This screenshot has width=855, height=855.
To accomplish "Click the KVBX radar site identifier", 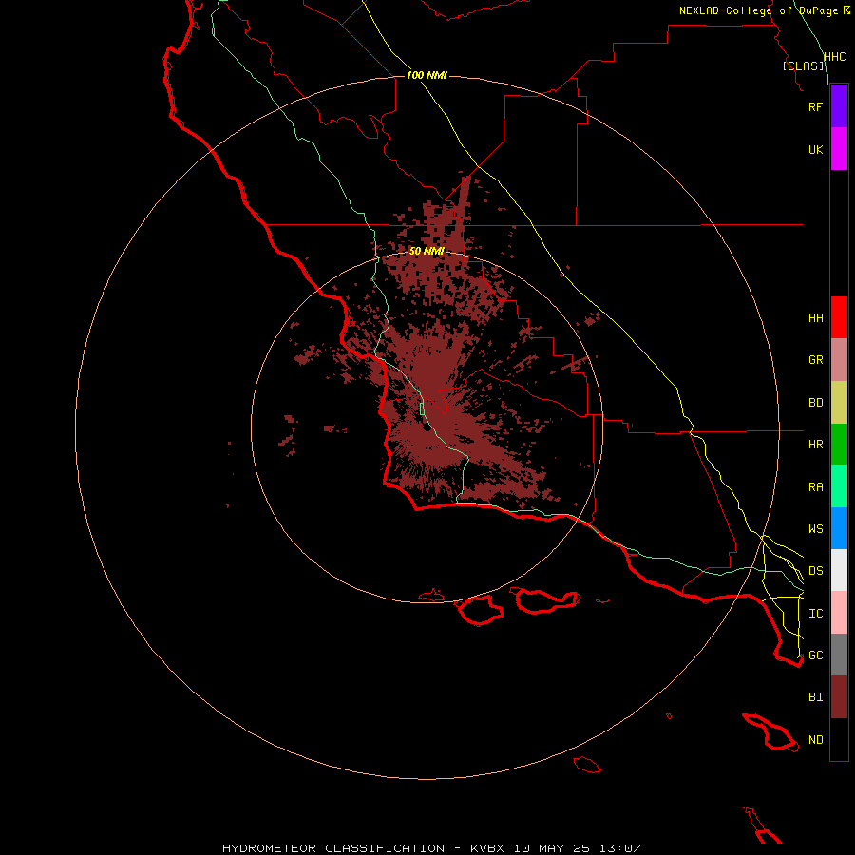I will (487, 848).
